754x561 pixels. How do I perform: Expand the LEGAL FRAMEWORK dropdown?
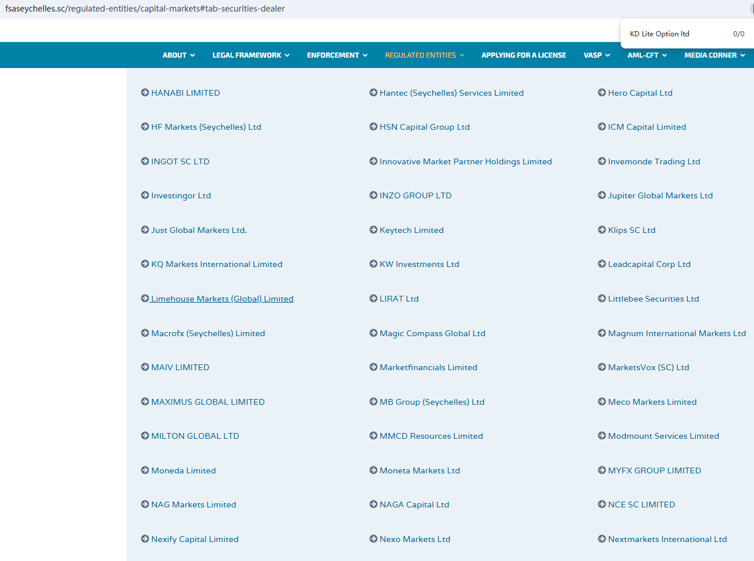tap(250, 55)
